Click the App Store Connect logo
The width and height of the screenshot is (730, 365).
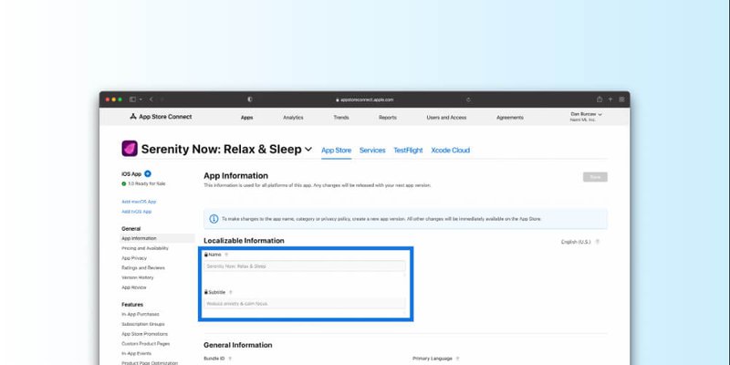(161, 117)
